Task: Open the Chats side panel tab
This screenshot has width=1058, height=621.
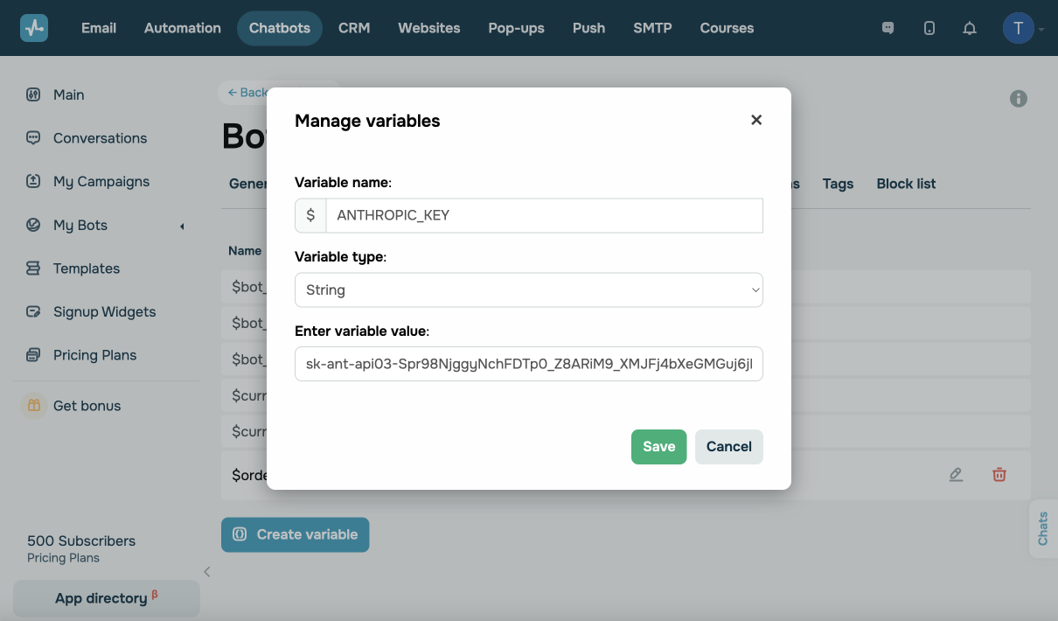Action: 1043,528
